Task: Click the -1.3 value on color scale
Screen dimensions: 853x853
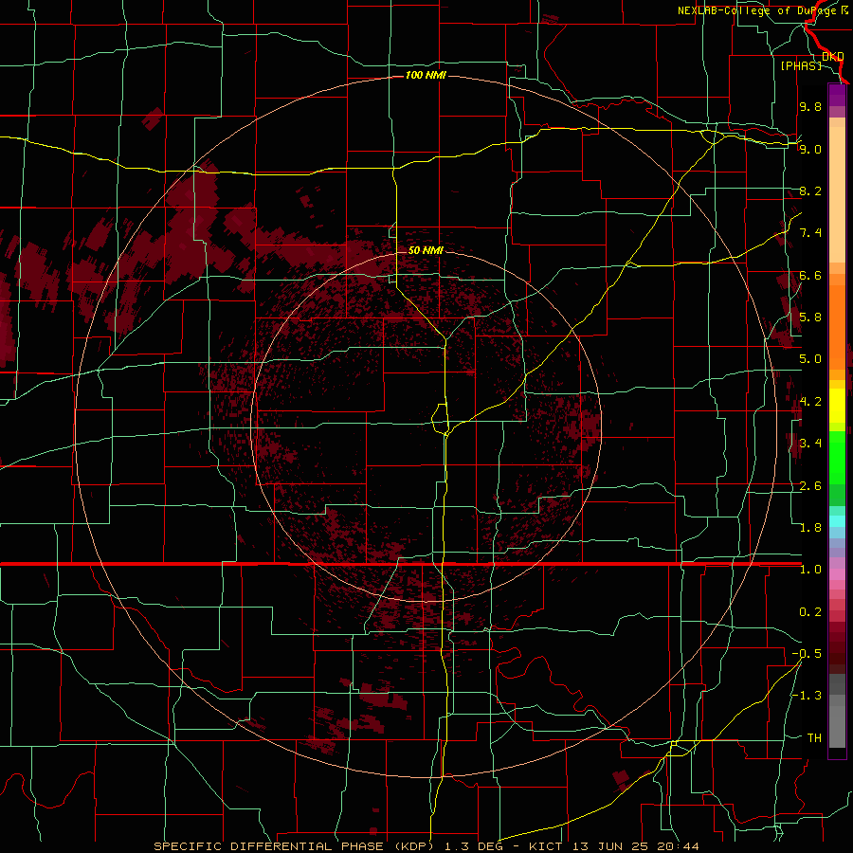Action: (x=807, y=696)
